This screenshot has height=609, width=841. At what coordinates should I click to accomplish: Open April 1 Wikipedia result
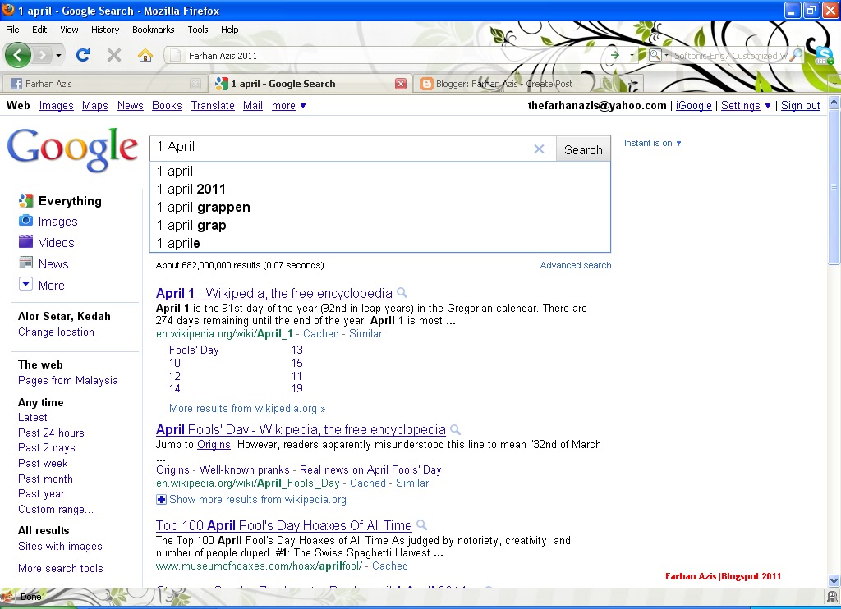click(274, 293)
